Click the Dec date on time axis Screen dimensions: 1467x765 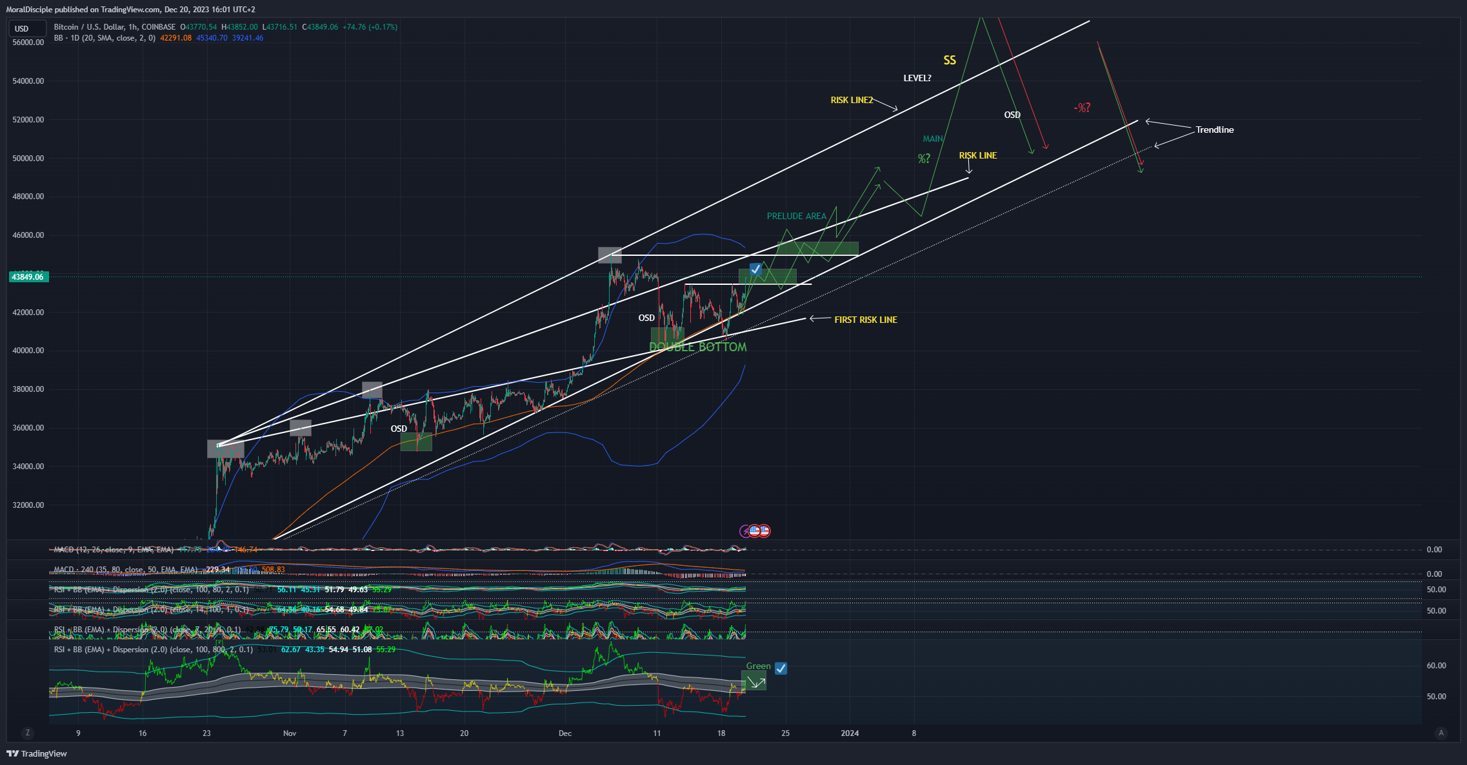565,733
